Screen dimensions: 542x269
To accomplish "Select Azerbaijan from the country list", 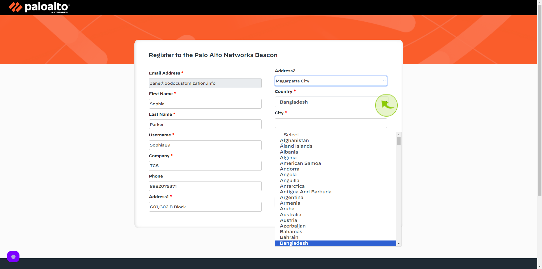I will [336, 226].
